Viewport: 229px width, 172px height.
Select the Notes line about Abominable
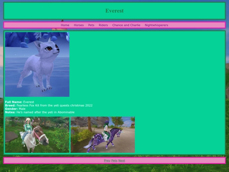point(40,112)
